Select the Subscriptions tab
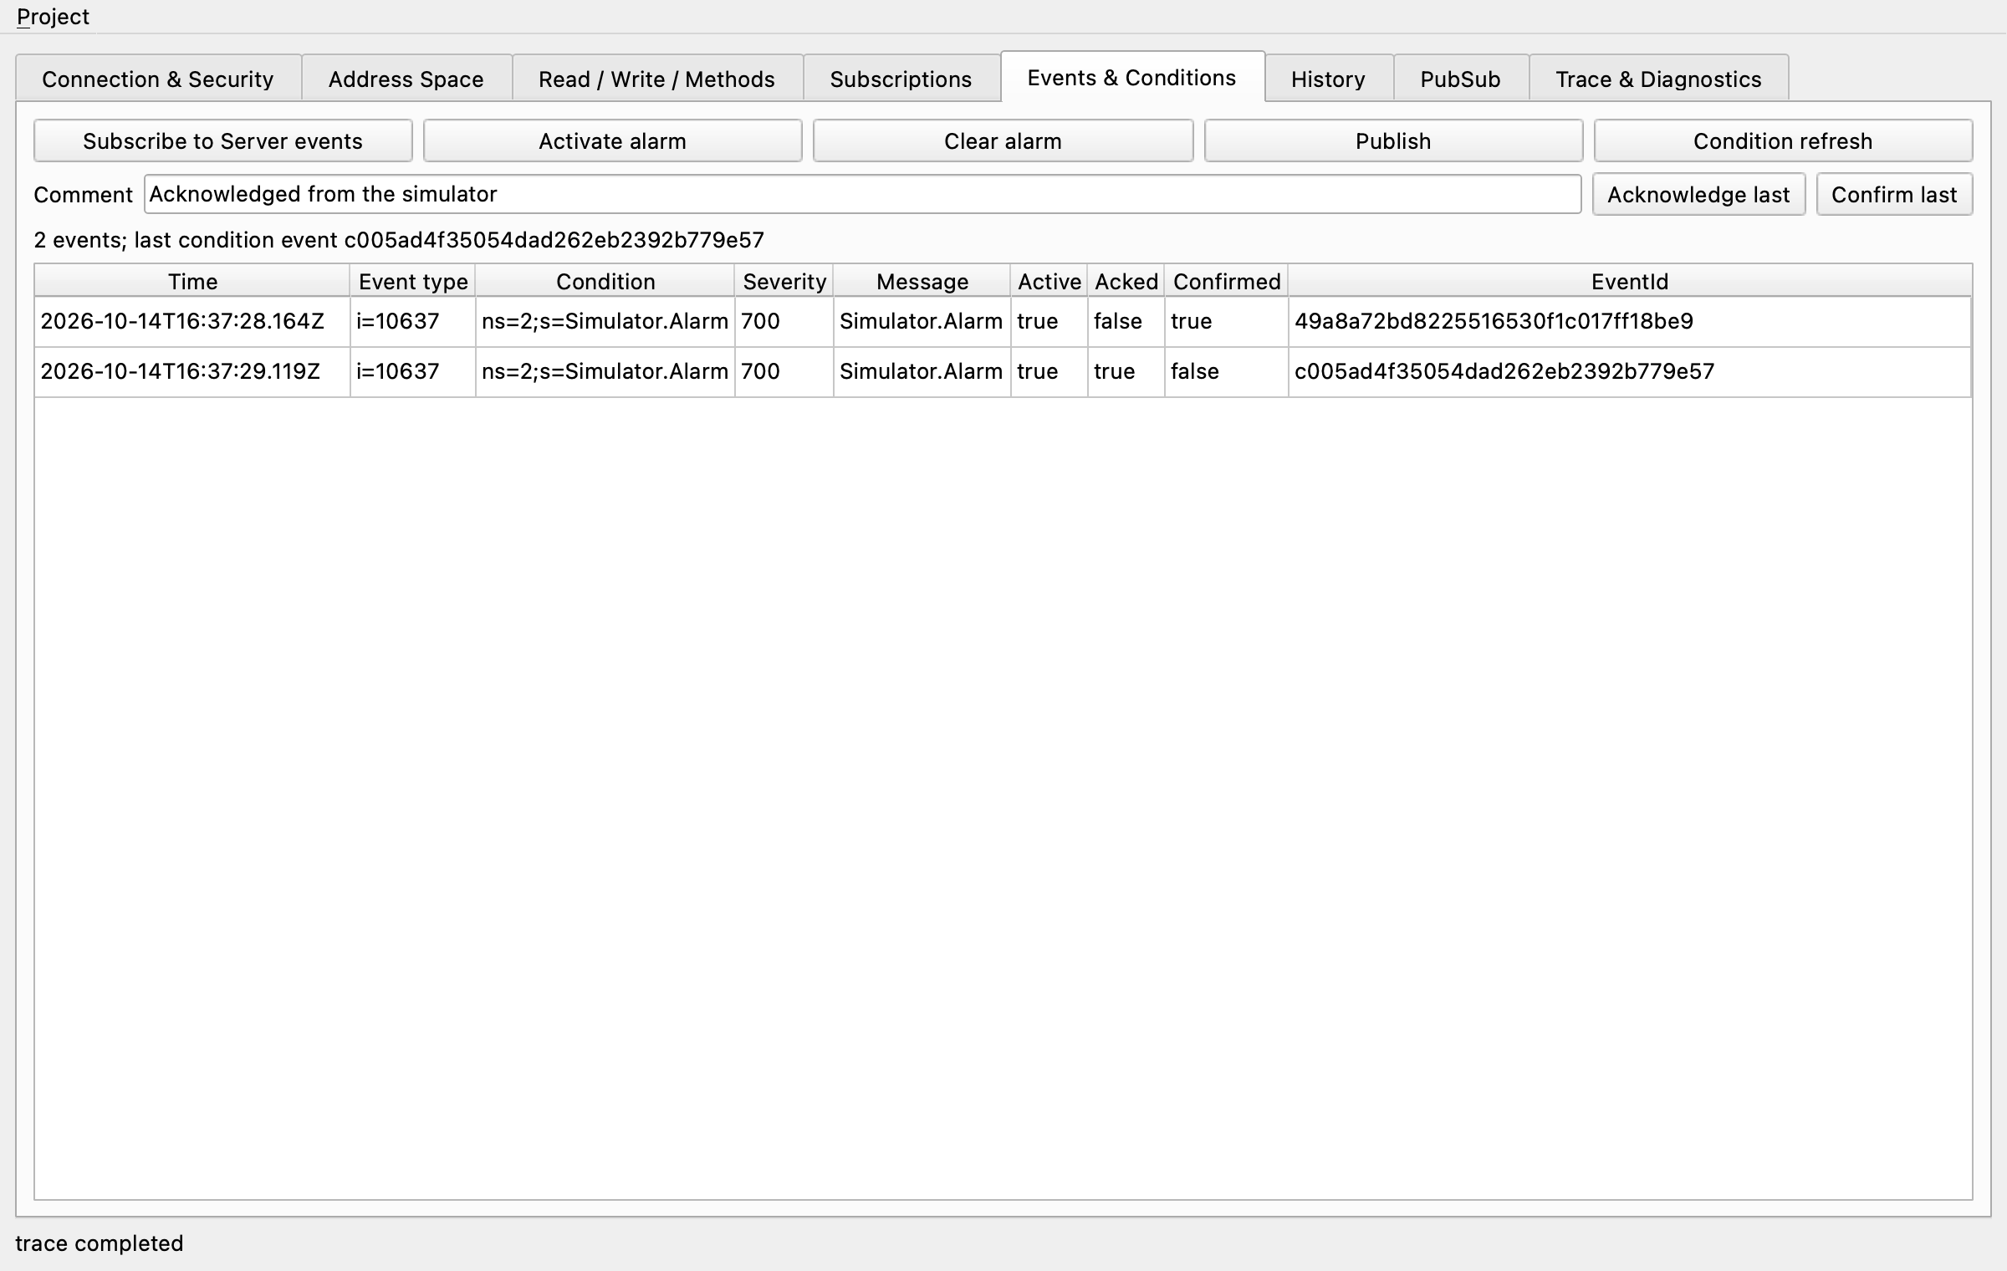Image resolution: width=2007 pixels, height=1271 pixels. [x=901, y=79]
